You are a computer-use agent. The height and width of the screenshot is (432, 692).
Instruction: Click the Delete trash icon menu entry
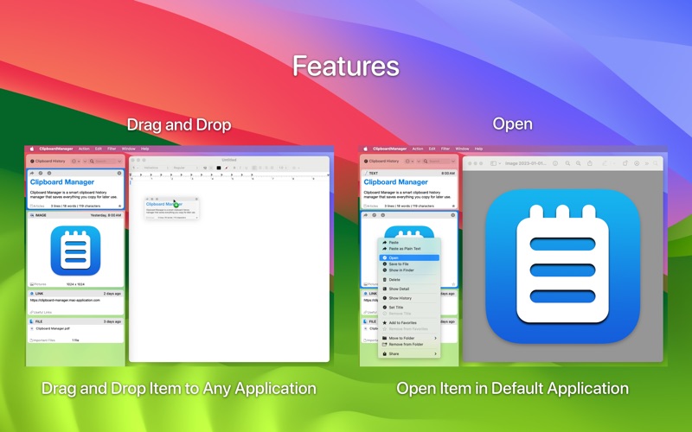click(409, 280)
